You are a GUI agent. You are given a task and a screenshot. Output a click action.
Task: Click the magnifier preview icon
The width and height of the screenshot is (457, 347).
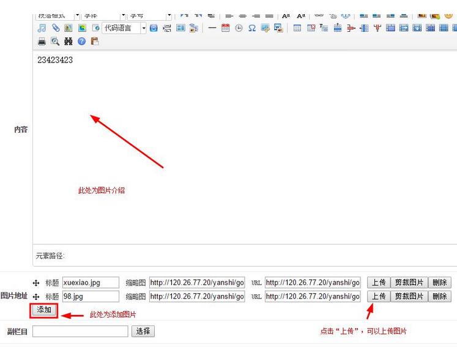[x=55, y=42]
